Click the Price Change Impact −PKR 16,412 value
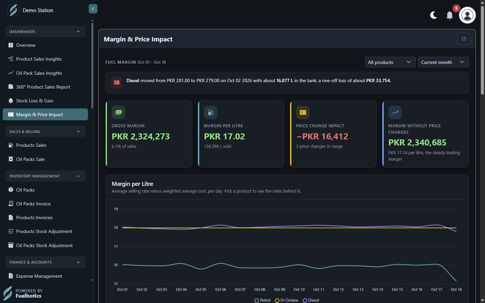This screenshot has height=303, width=485. tap(322, 136)
